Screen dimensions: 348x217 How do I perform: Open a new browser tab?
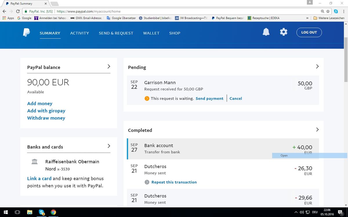pos(54,4)
